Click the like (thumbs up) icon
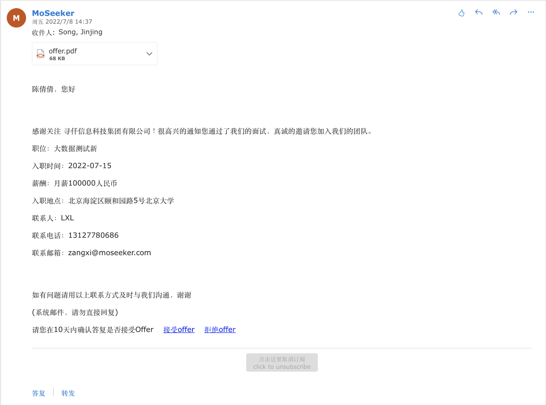Image resolution: width=546 pixels, height=405 pixels. click(x=461, y=12)
